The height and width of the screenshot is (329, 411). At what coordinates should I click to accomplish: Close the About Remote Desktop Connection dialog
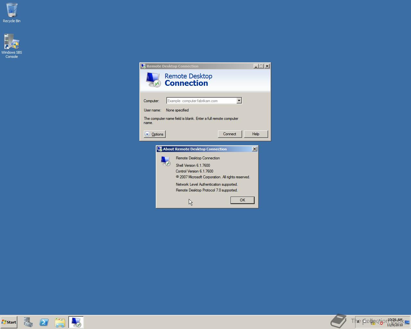[255, 149]
